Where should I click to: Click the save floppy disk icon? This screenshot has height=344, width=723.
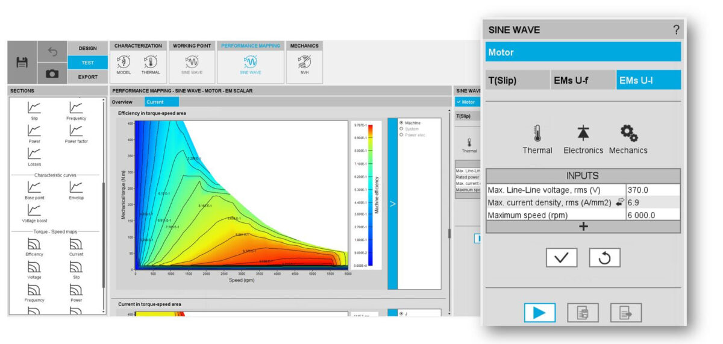[22, 62]
